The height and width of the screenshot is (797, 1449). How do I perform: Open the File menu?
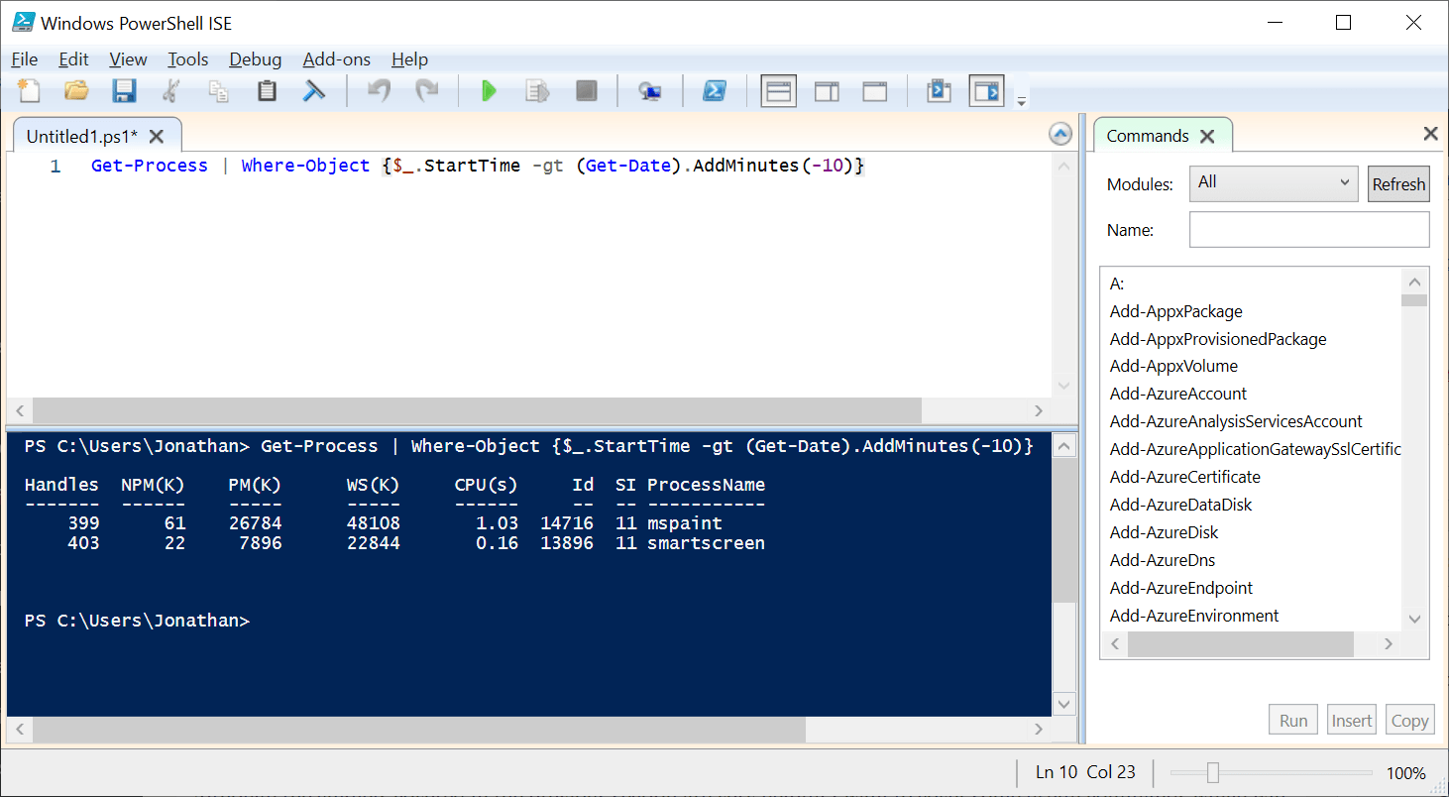(25, 59)
